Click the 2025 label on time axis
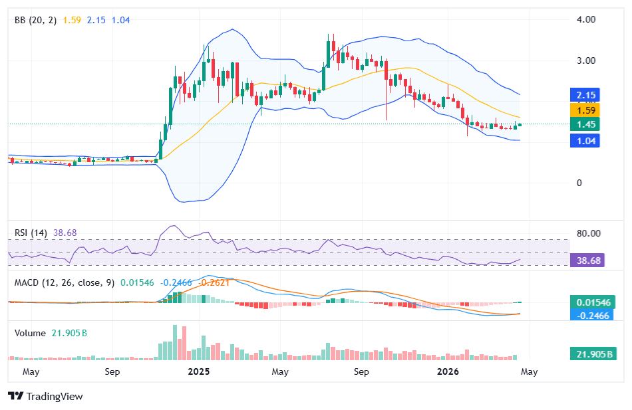This screenshot has width=632, height=410. 198,371
